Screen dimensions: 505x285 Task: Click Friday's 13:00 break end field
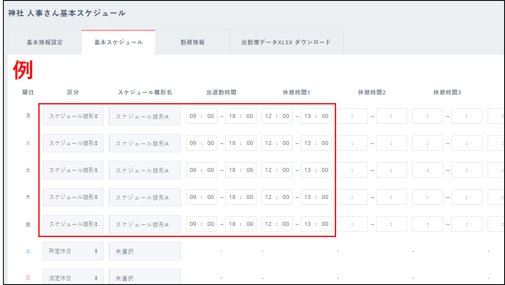coord(316,224)
